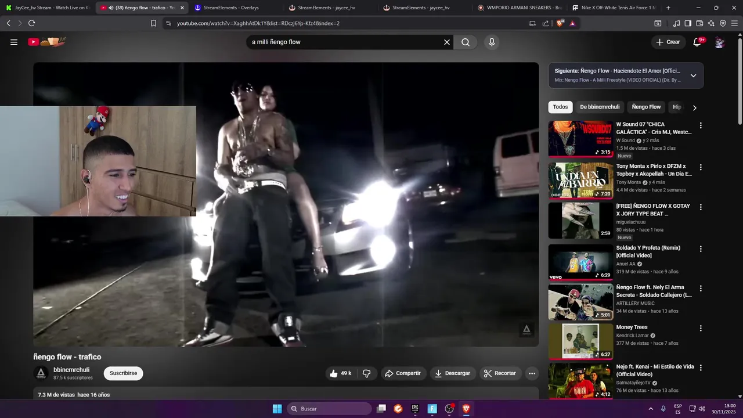
Task: Open the YouTube guide hamburger menu
Action: click(x=14, y=42)
